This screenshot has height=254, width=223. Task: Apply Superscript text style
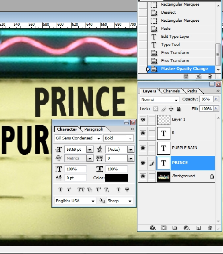pos(98,190)
